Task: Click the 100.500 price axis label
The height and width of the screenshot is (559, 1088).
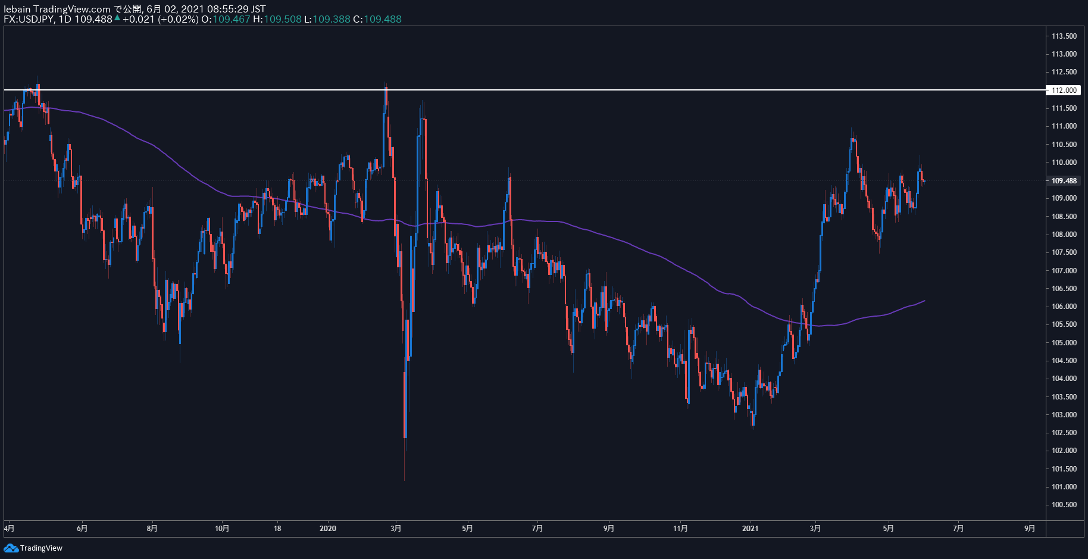Action: [1064, 505]
